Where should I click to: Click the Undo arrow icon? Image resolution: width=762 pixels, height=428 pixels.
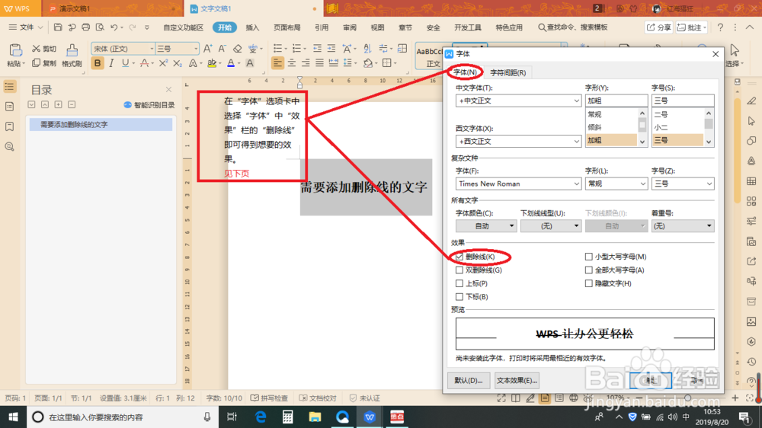pos(114,27)
